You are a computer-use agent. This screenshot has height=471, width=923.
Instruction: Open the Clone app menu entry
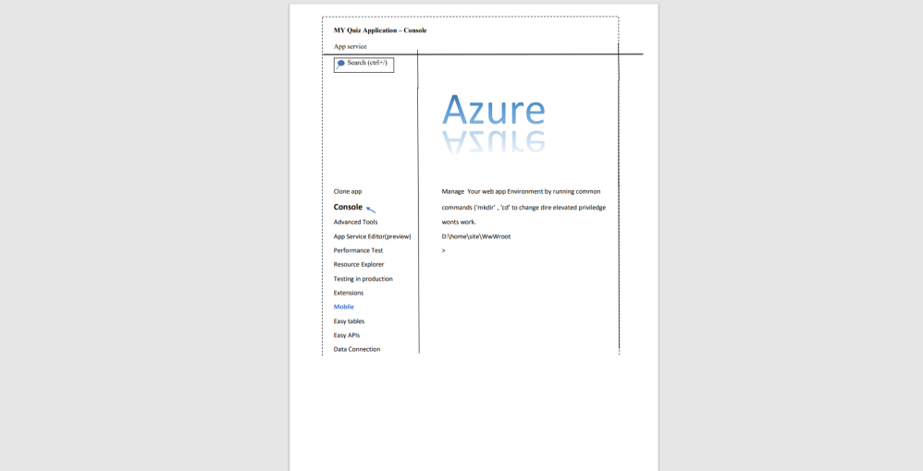coord(348,191)
